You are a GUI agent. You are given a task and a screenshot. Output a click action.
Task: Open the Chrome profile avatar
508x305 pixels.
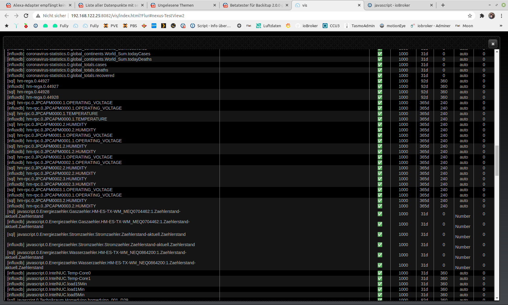pyautogui.click(x=492, y=16)
